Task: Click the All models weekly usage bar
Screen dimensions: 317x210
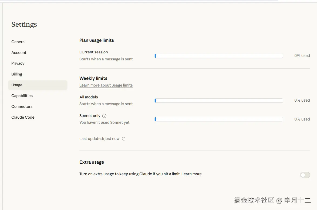Action: [218, 101]
